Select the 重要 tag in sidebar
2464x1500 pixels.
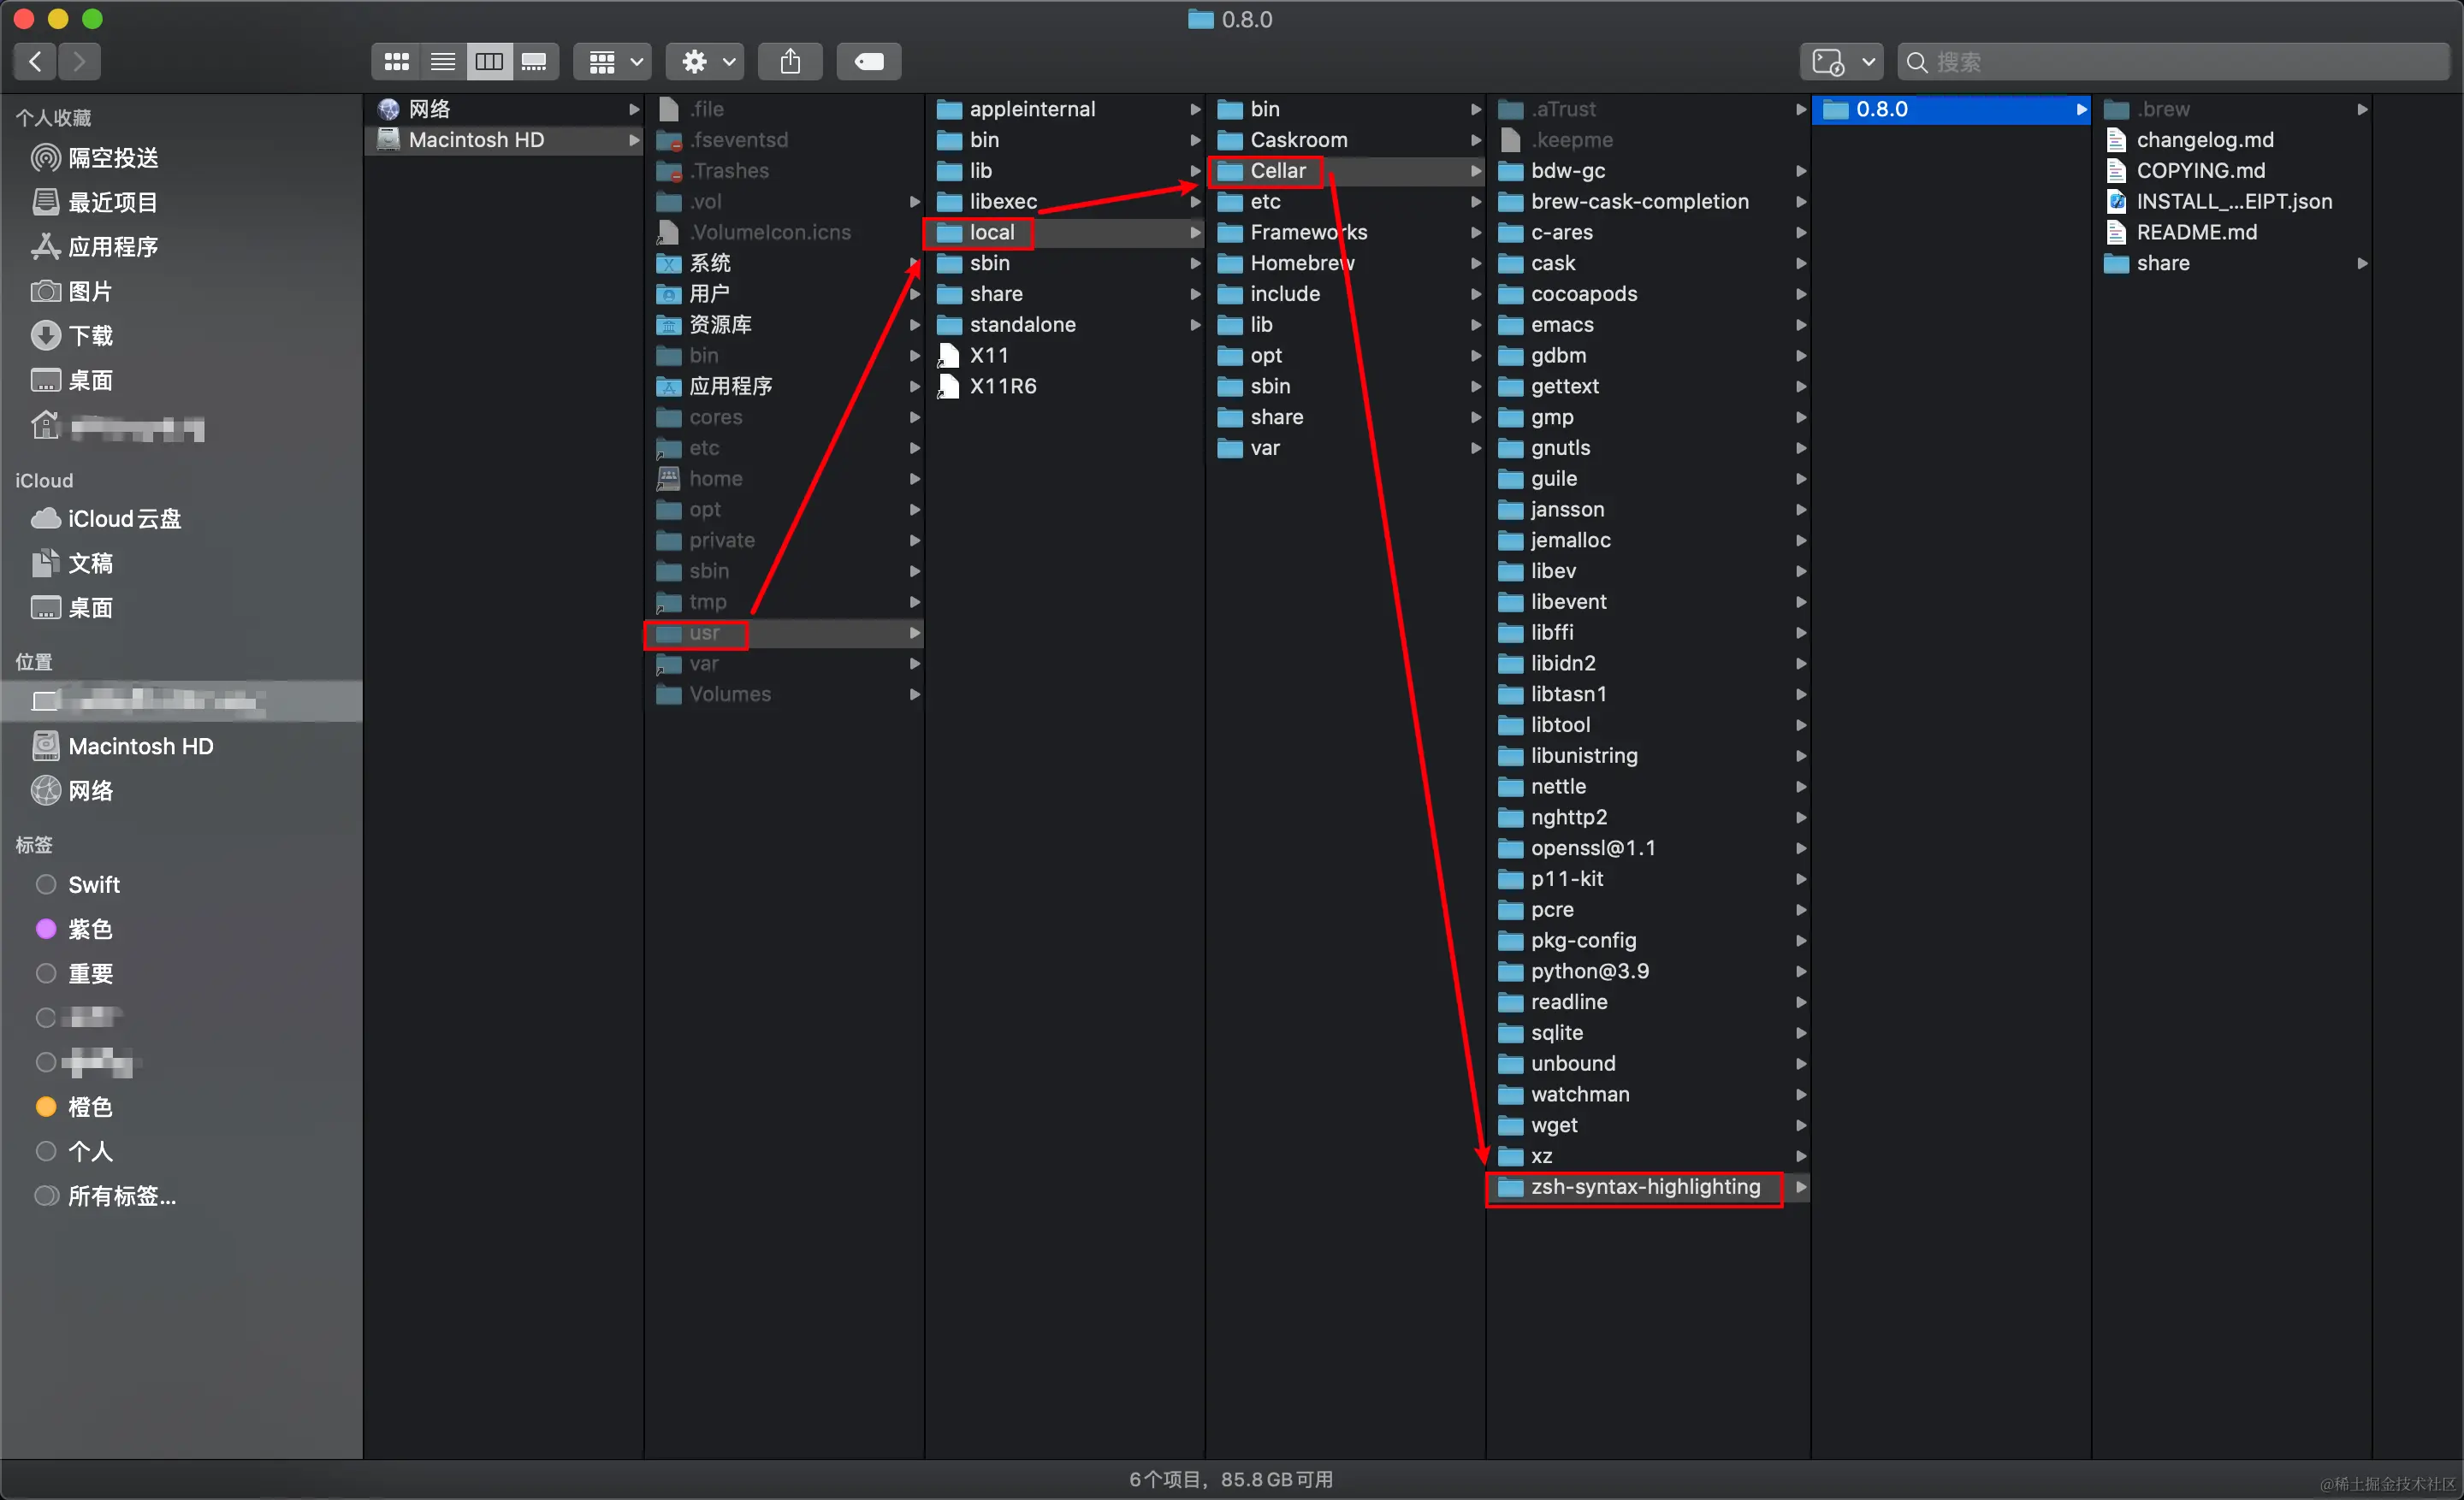coord(90,973)
